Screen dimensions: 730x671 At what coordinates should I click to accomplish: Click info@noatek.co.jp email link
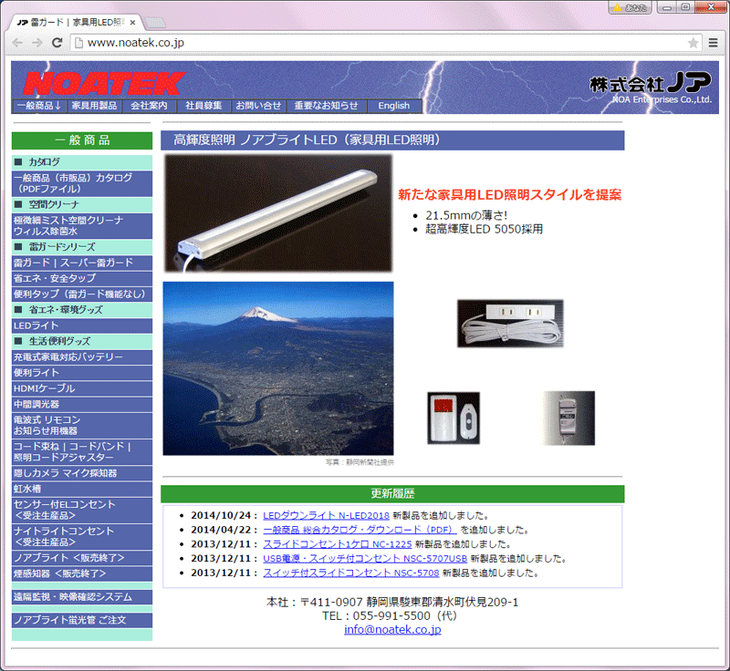(x=392, y=630)
